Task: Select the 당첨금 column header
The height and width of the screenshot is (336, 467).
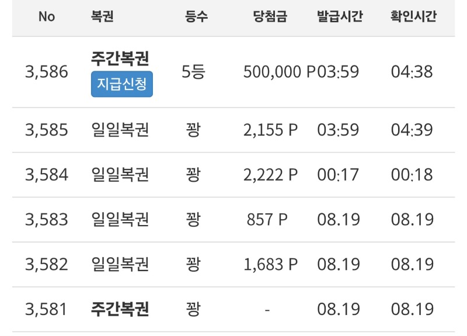Action: coord(270,16)
